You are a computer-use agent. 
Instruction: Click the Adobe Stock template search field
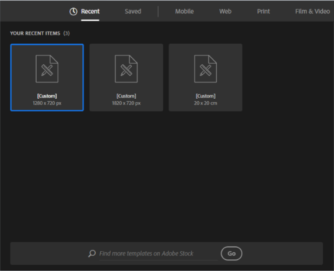(159, 253)
